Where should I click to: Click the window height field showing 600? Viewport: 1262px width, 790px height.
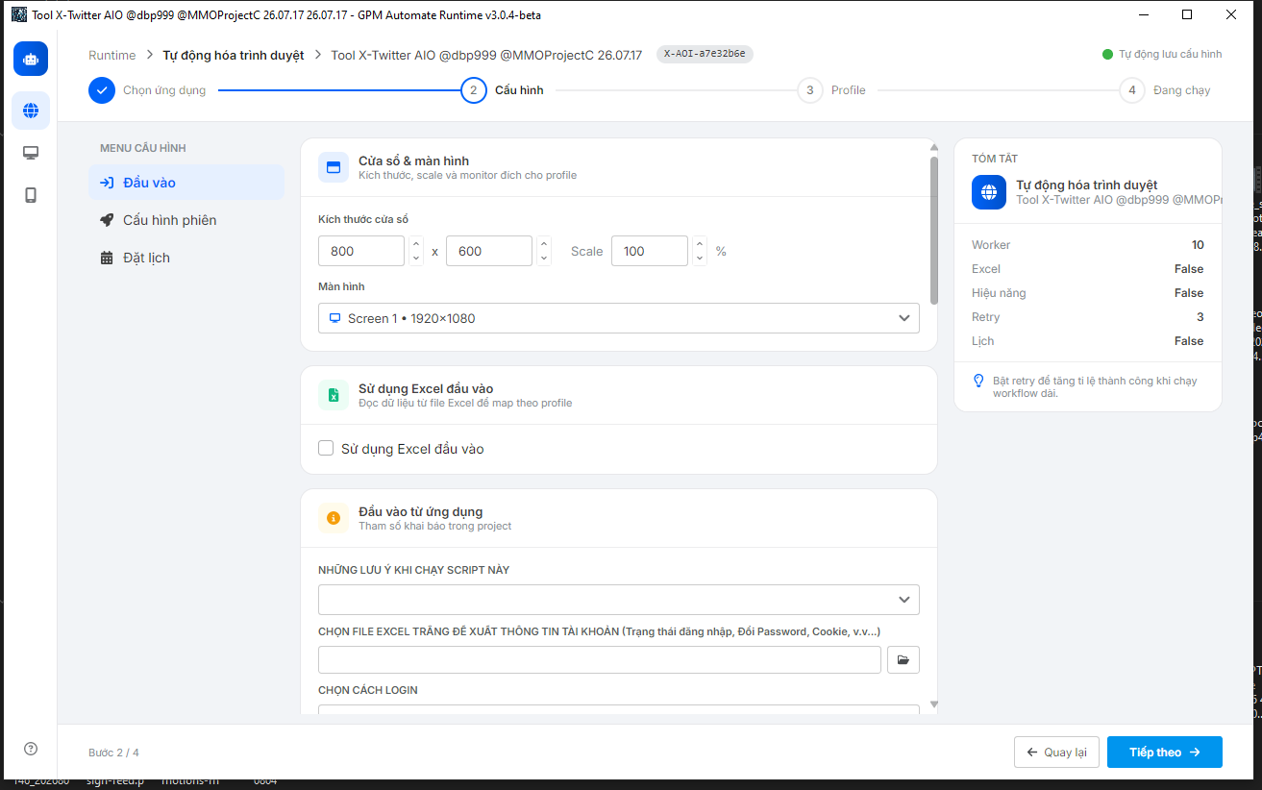[489, 251]
